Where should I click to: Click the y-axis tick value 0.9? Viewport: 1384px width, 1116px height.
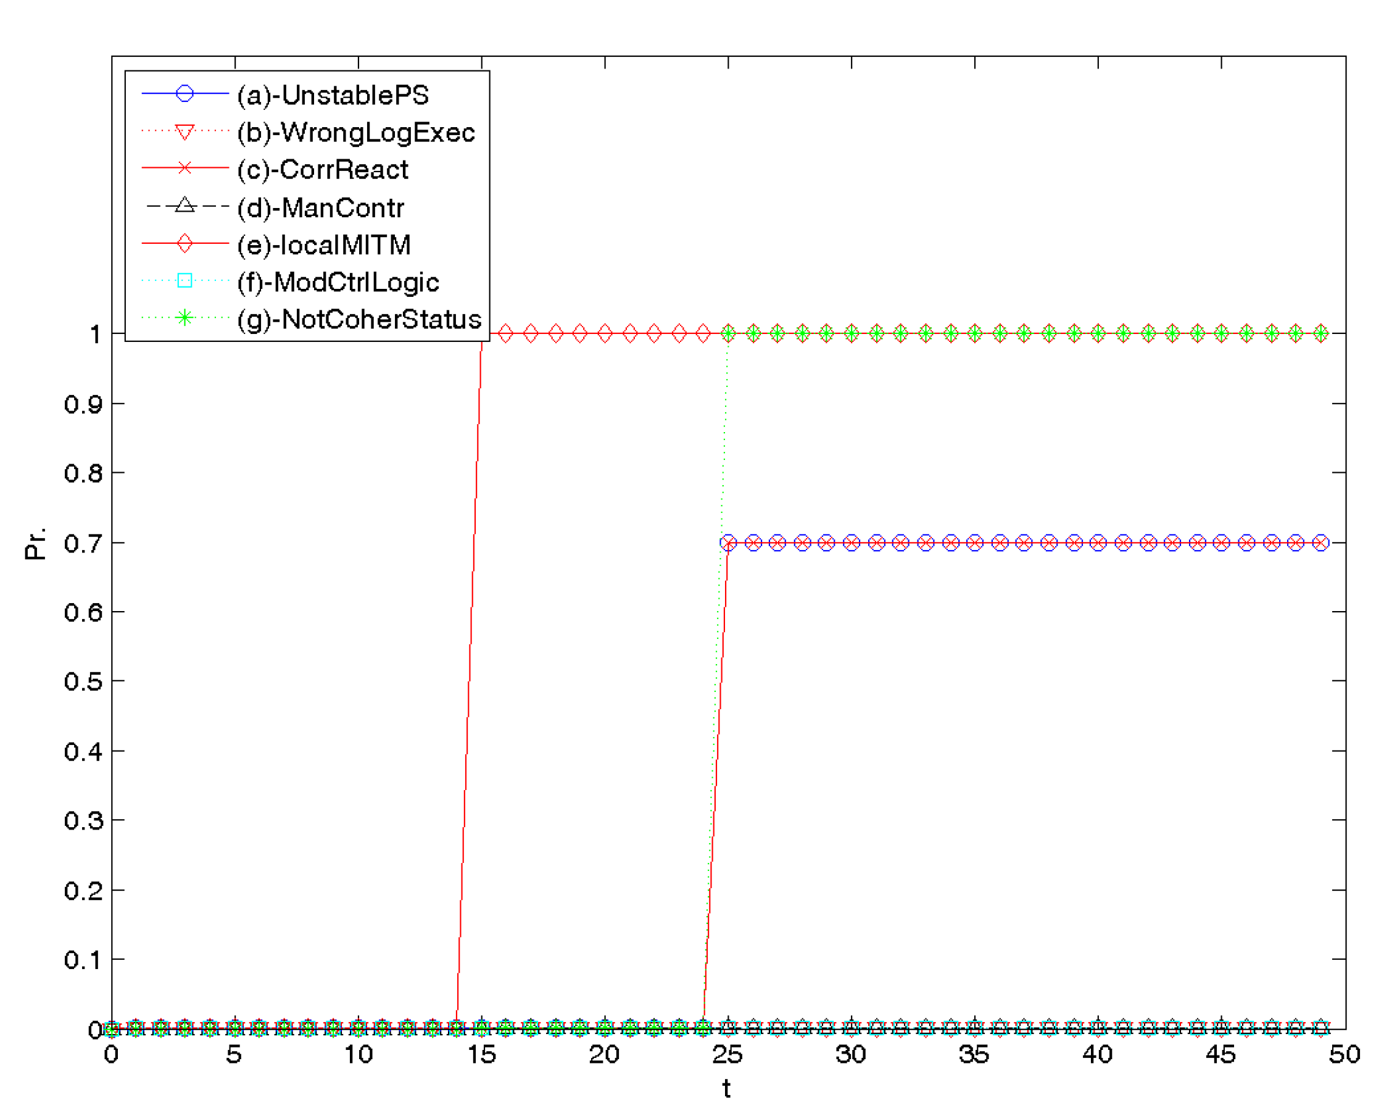pyautogui.click(x=83, y=404)
